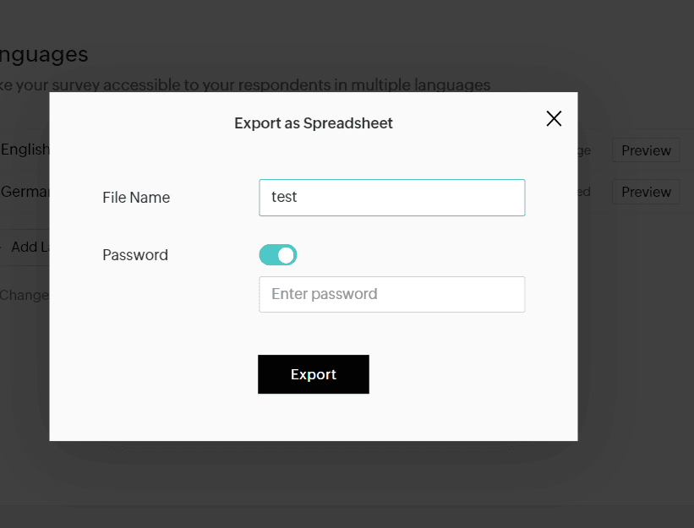Focus the File Name text field
Screen dimensions: 694x528
391,197
